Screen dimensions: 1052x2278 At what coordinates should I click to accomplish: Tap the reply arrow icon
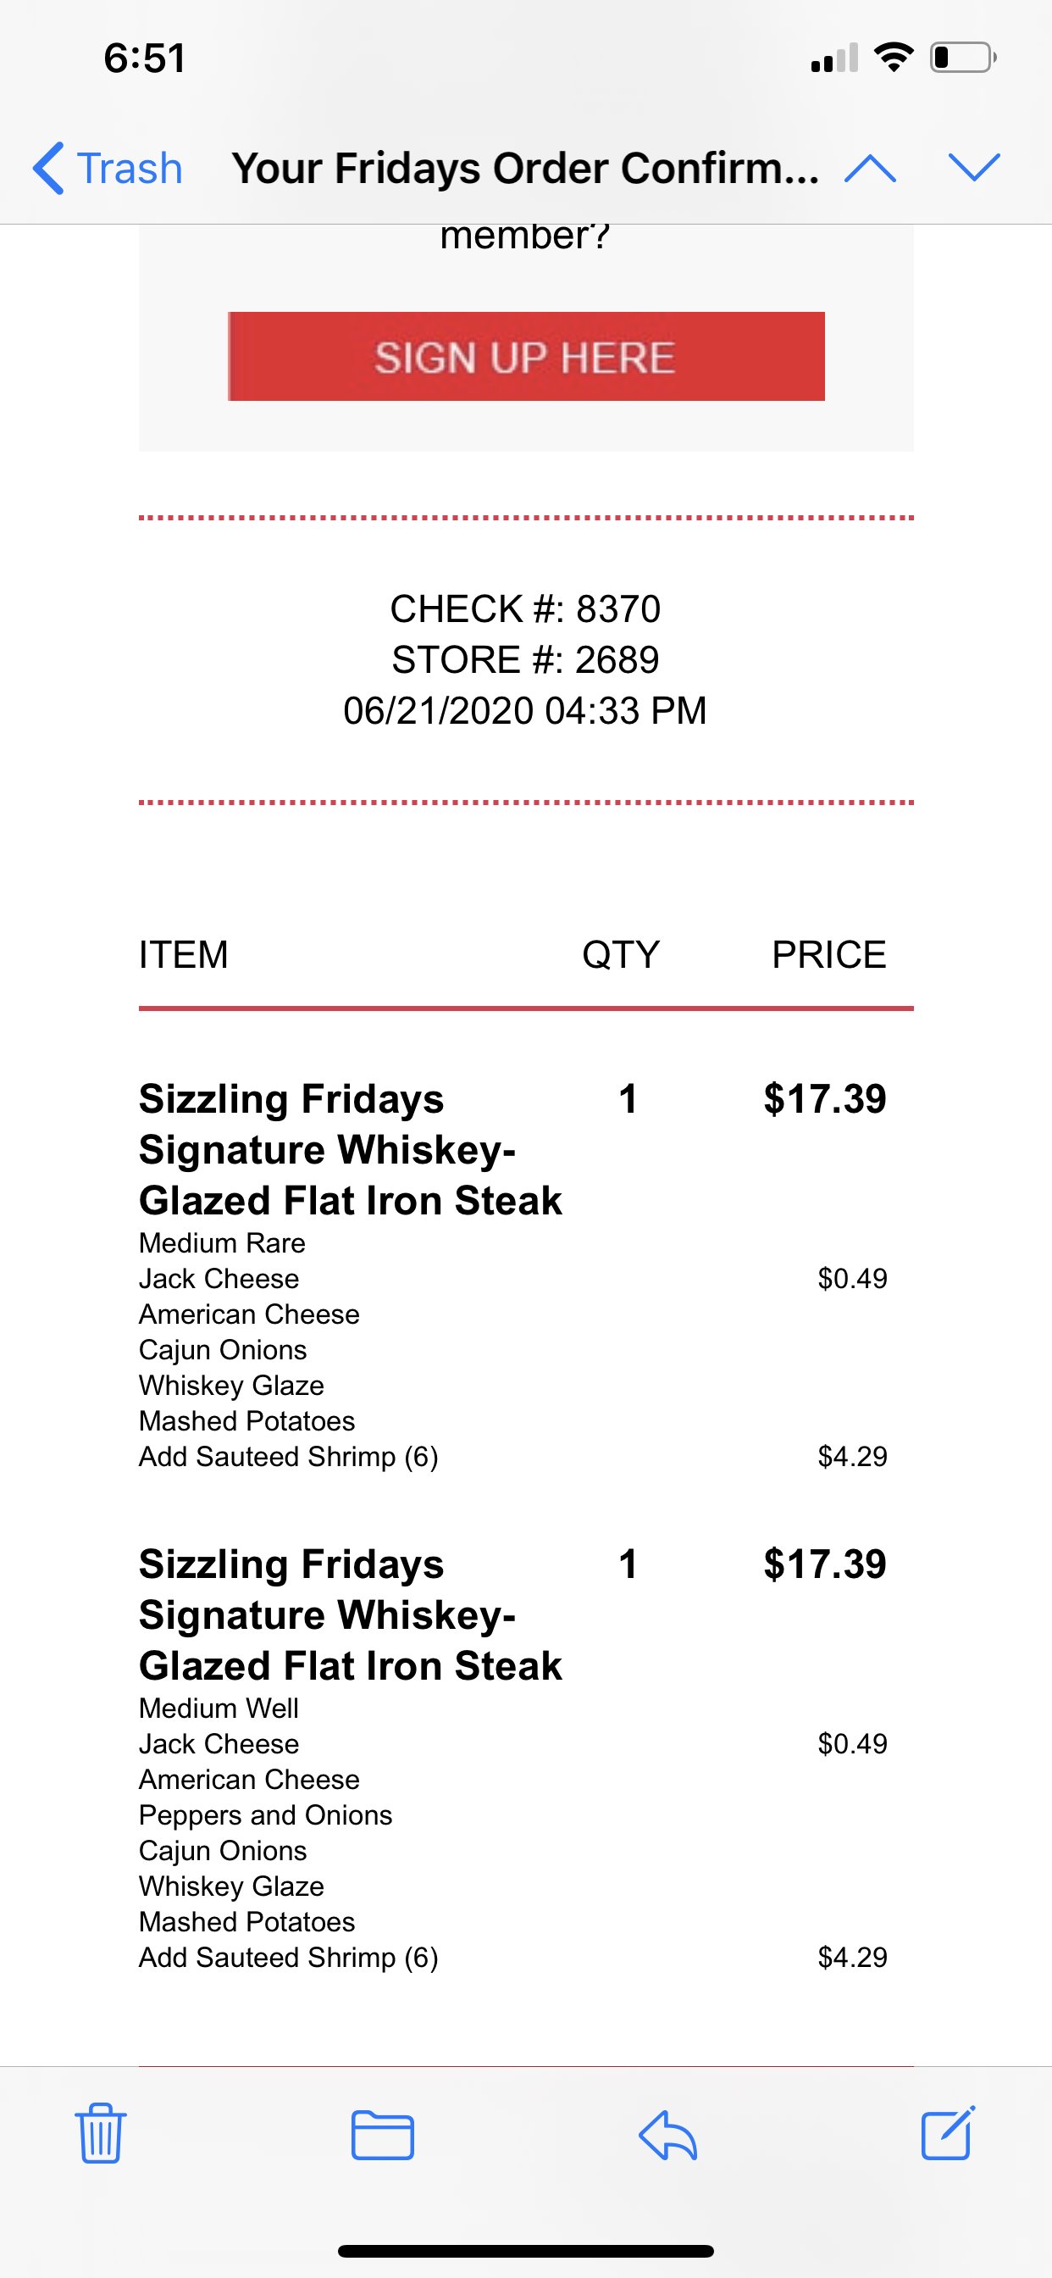pos(667,2135)
